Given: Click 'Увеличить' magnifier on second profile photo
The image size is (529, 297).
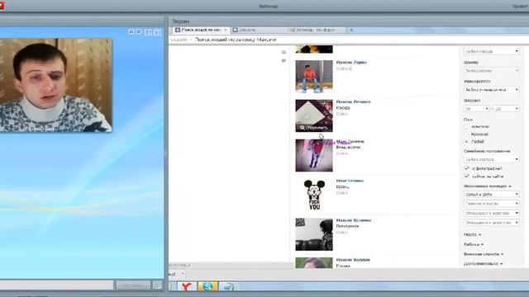Looking at the screenshot, I should 314,128.
